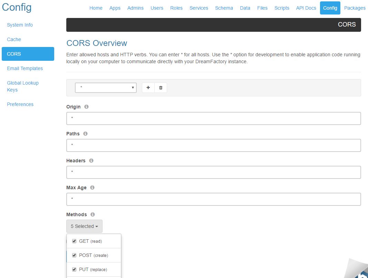This screenshot has height=278, width=368.
Task: Go to the Schema tab
Action: pos(224,8)
